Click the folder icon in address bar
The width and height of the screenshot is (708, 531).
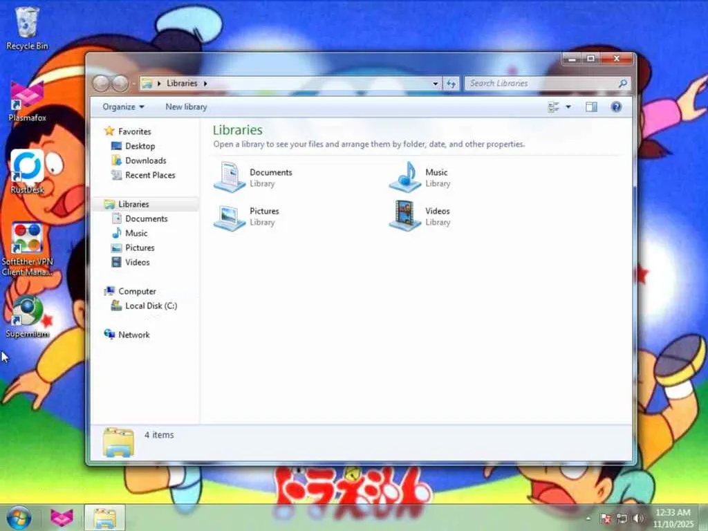(147, 83)
